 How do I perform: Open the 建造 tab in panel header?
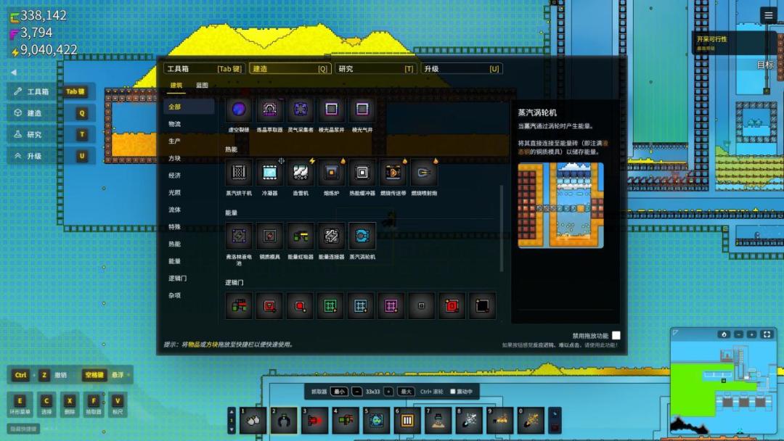click(x=290, y=69)
